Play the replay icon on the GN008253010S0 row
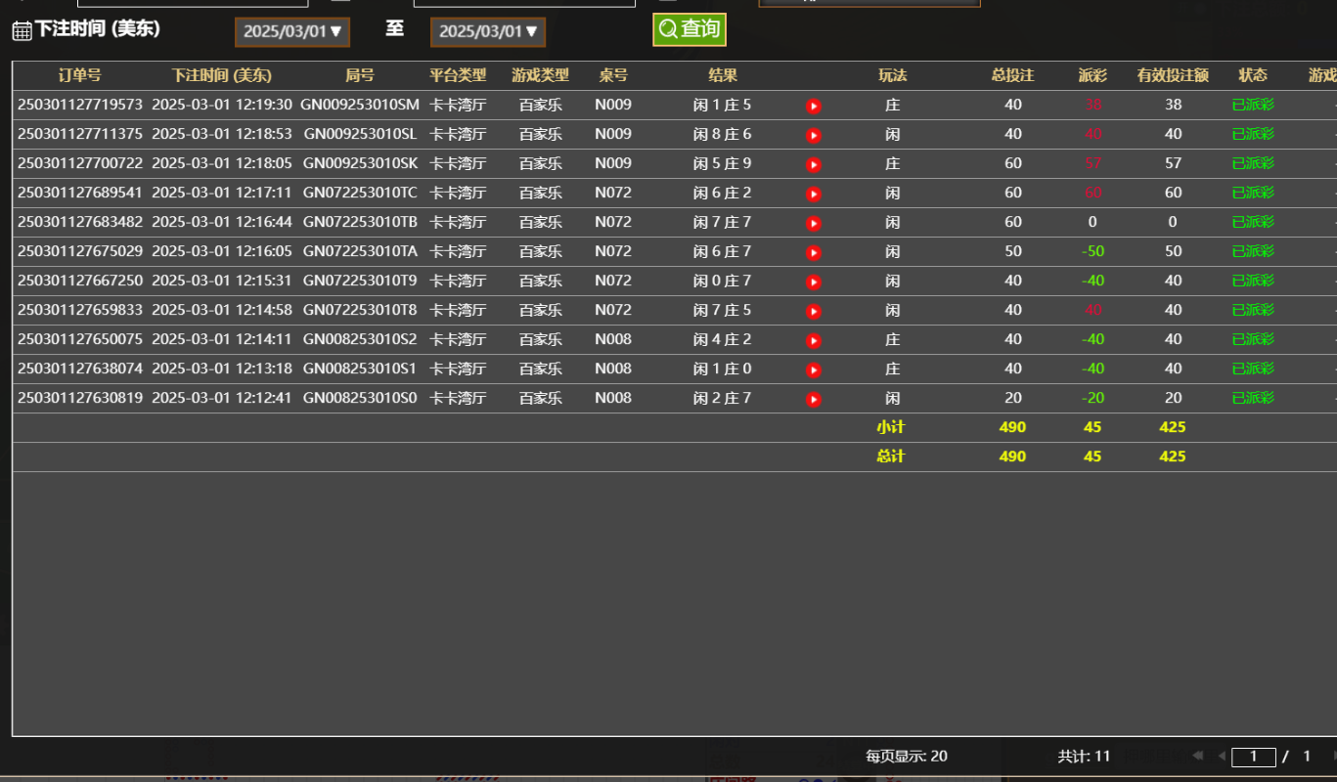The height and width of the screenshot is (782, 1337). click(x=813, y=398)
